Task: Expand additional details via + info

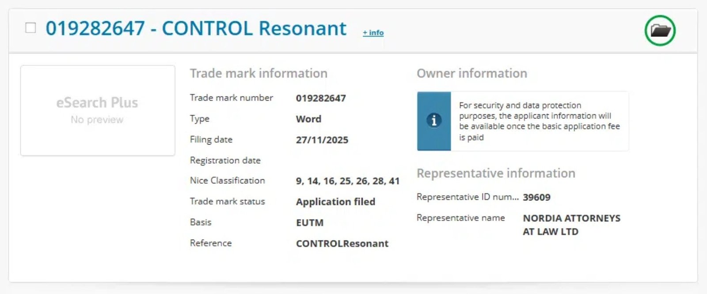Action: 373,32
